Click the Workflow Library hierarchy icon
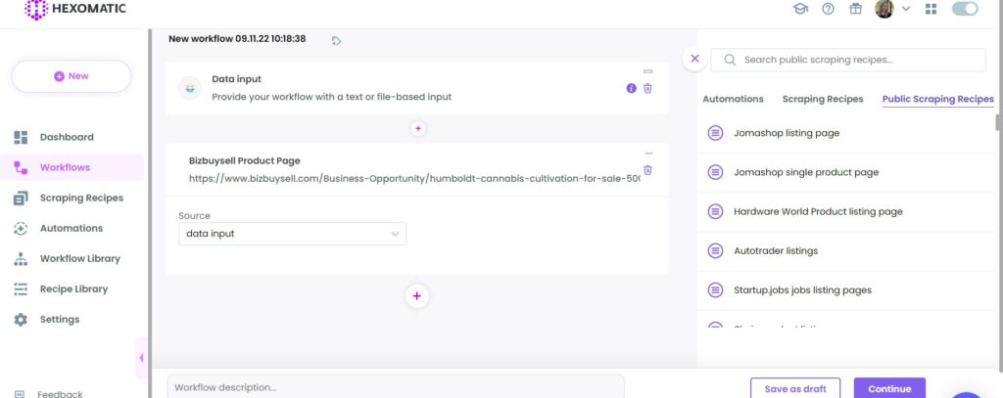1003x398 pixels. click(21, 259)
